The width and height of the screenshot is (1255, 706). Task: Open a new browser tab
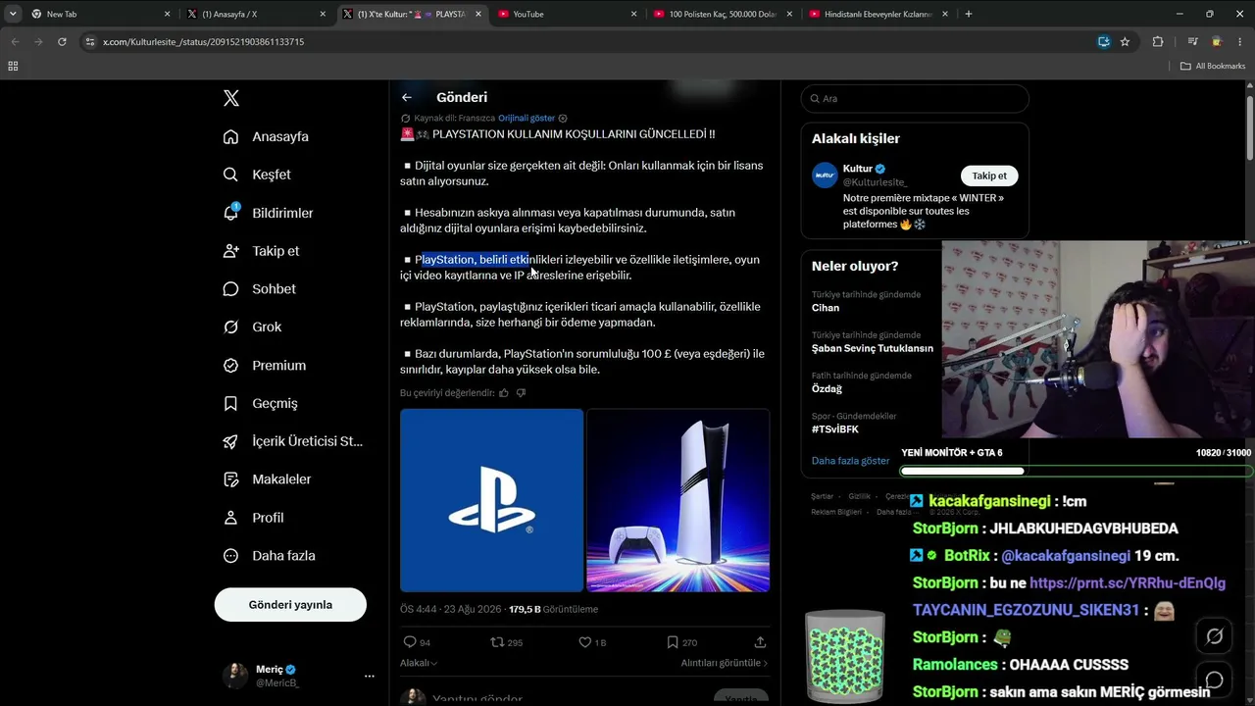(969, 14)
